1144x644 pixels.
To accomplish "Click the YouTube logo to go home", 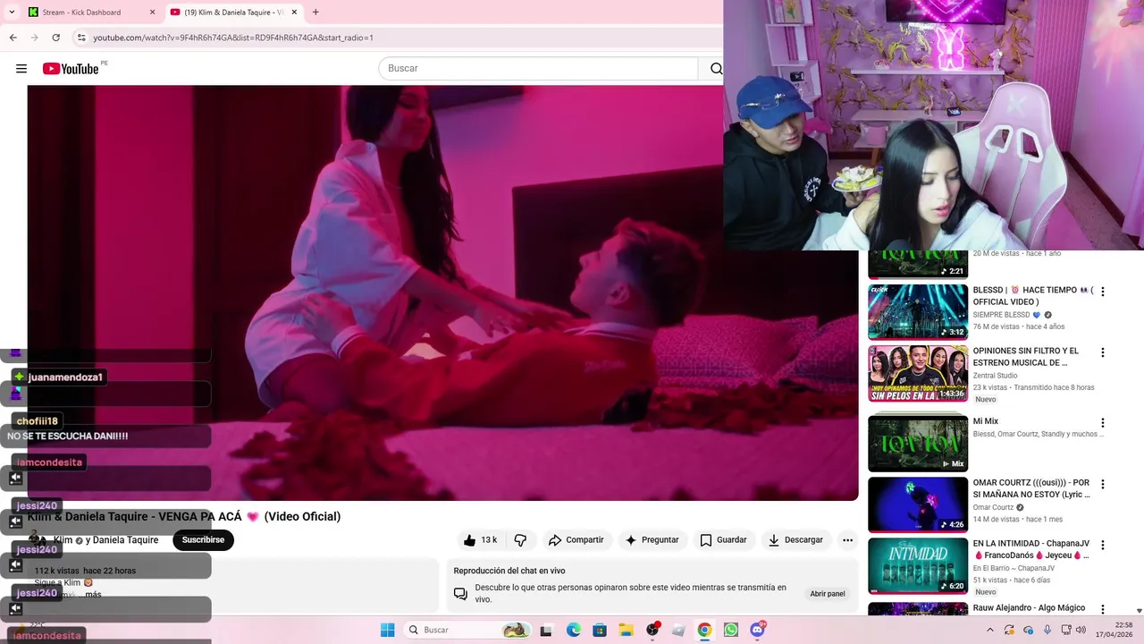I will tap(71, 69).
